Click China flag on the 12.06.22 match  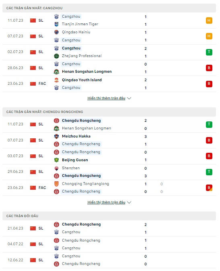33,260
